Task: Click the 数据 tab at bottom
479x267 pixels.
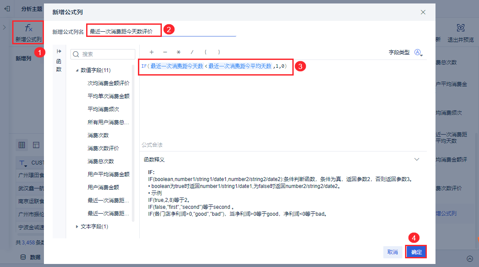Action: pos(30,257)
